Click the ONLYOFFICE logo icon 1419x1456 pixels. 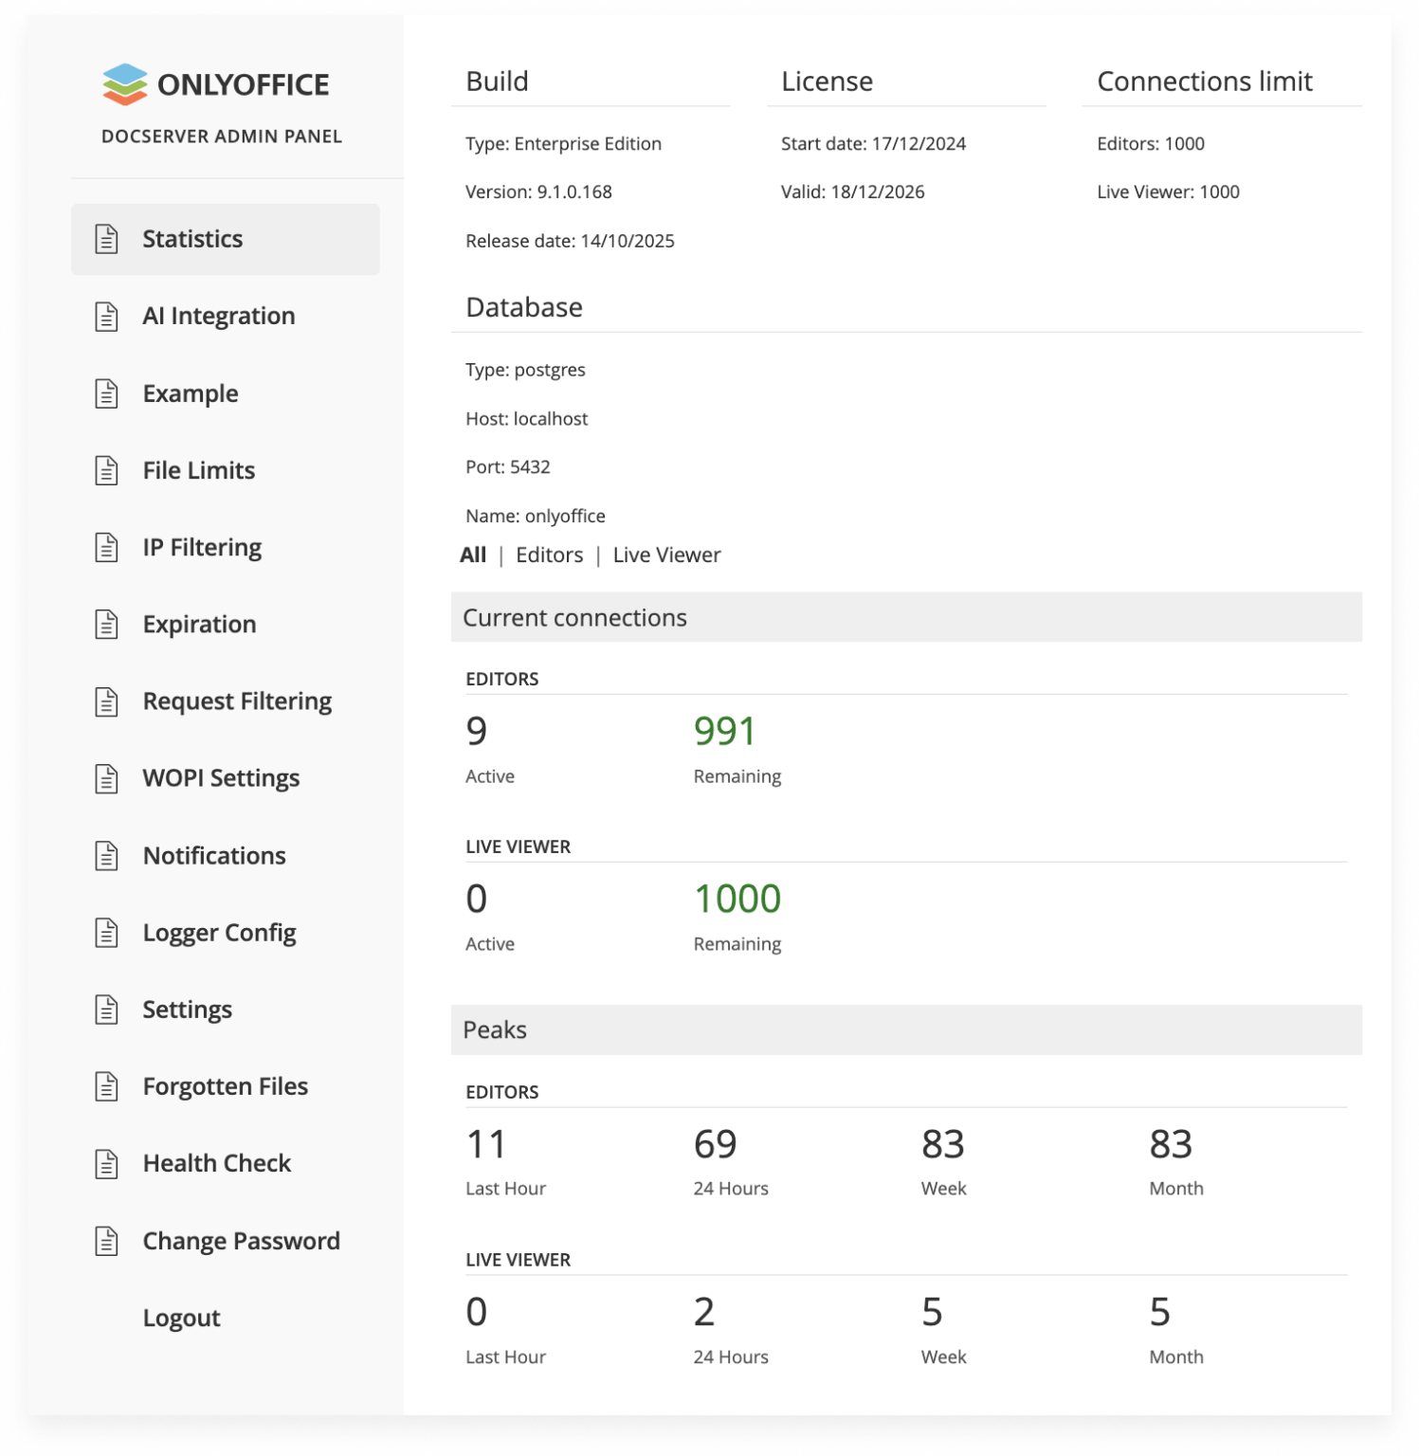126,83
